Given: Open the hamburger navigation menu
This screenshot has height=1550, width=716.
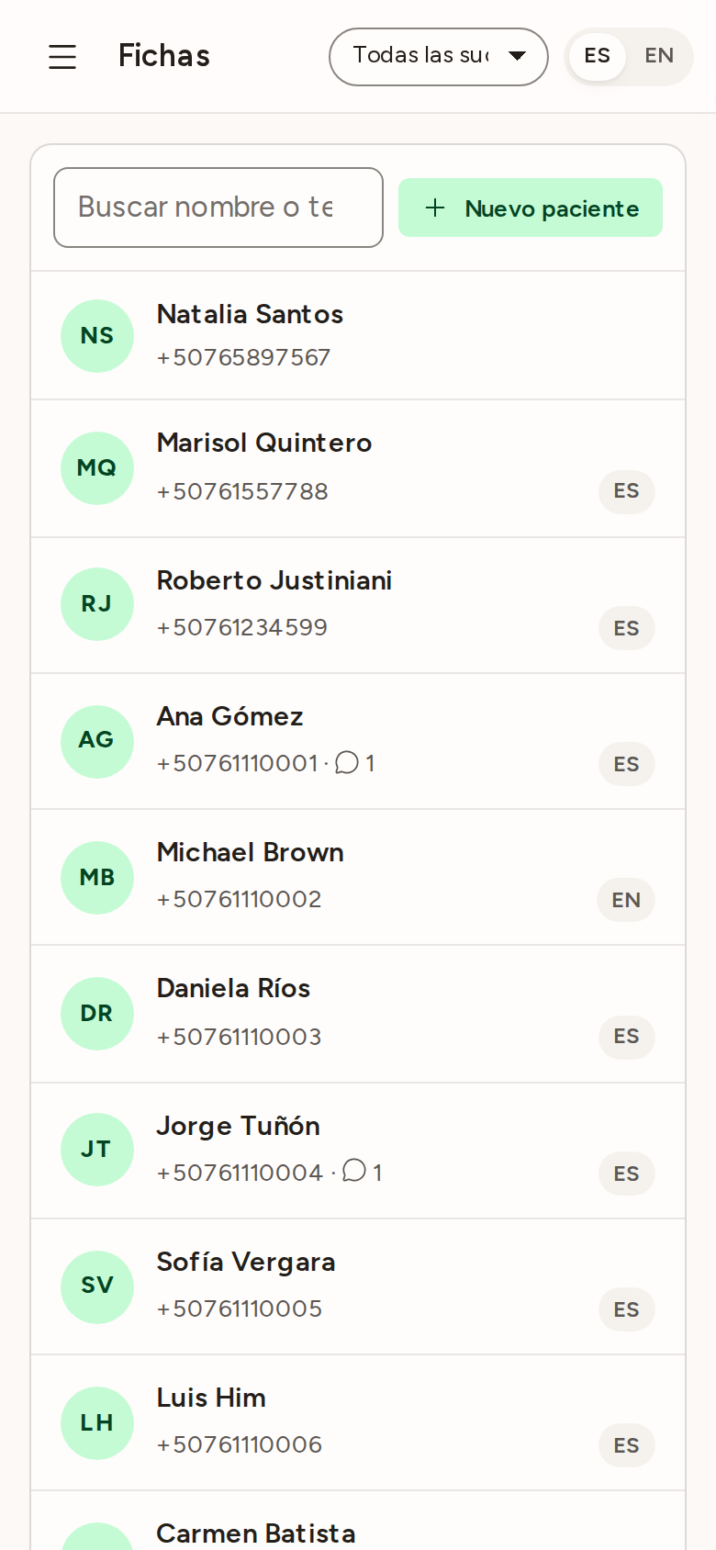Looking at the screenshot, I should (x=62, y=57).
